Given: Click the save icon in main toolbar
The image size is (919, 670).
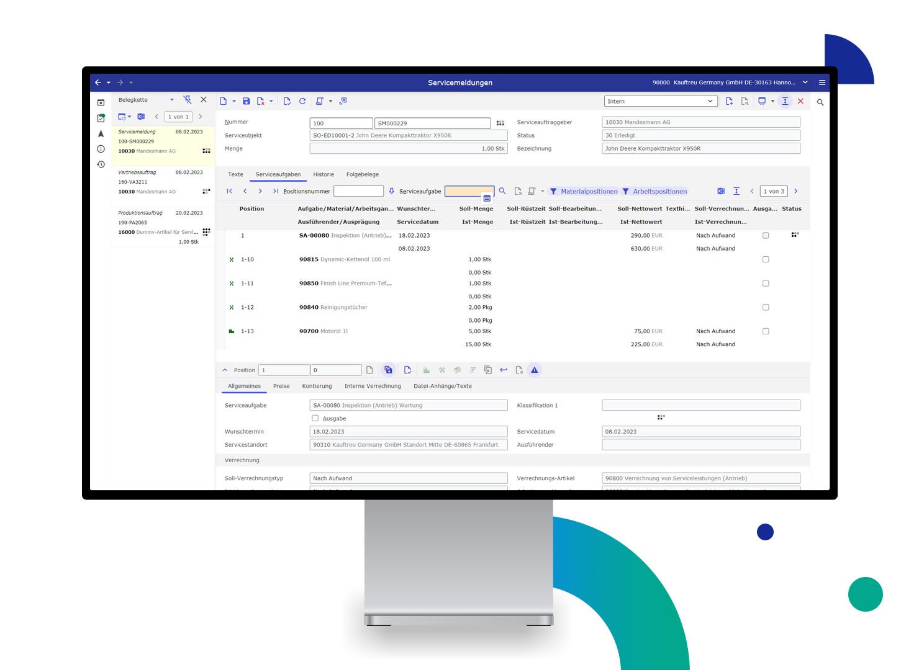Looking at the screenshot, I should (x=247, y=101).
